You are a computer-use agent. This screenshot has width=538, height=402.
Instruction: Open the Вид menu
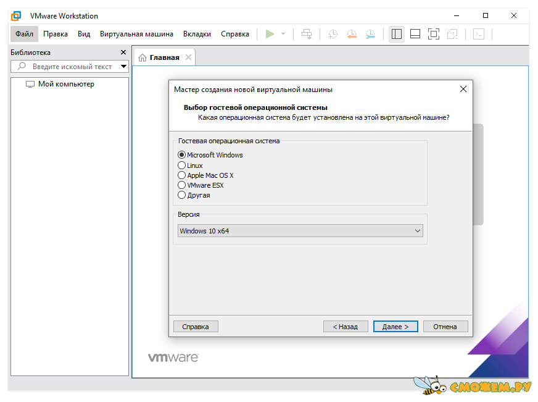tap(84, 34)
